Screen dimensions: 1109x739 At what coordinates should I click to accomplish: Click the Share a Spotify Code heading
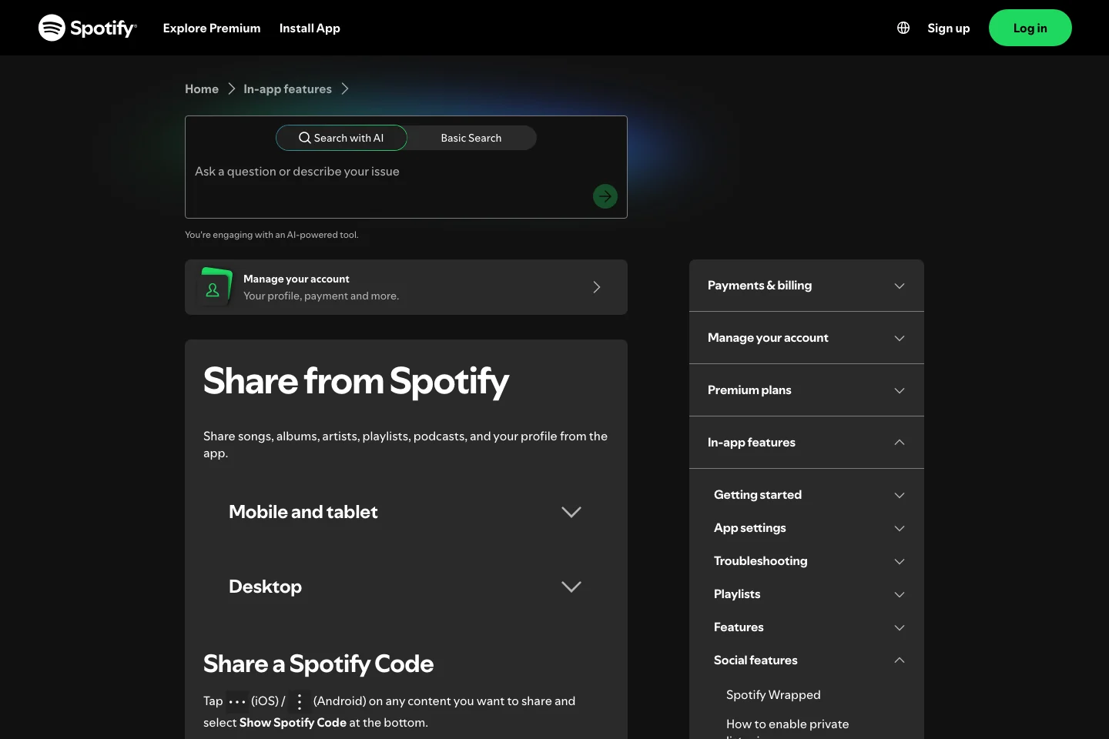(318, 664)
